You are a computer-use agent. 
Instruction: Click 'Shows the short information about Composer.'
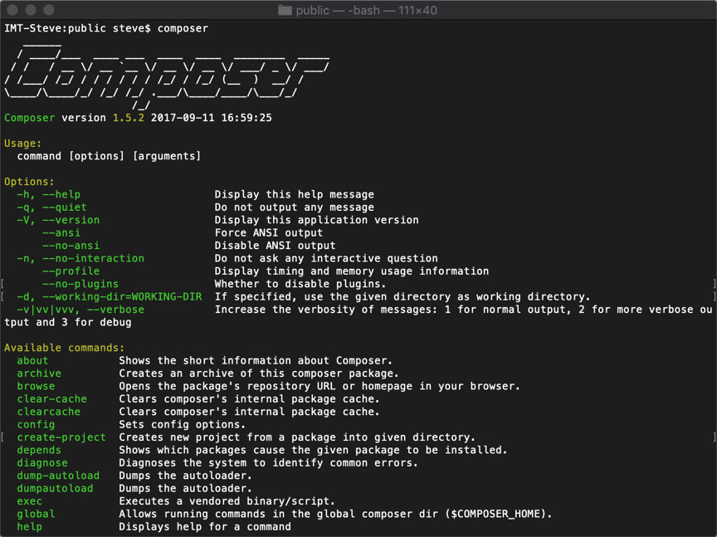(256, 361)
